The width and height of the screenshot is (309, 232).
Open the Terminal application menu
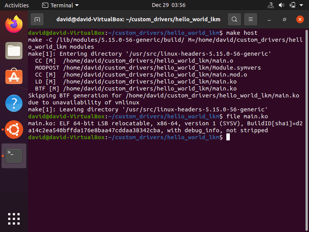click(x=60, y=5)
